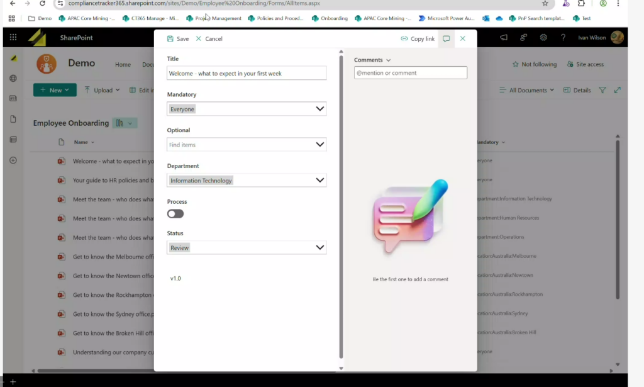Close the properties panel
The width and height of the screenshot is (644, 387).
tap(463, 38)
